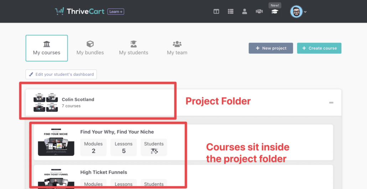Open the affiliates handshake icon in header
This screenshot has height=189, width=367.
click(x=259, y=11)
